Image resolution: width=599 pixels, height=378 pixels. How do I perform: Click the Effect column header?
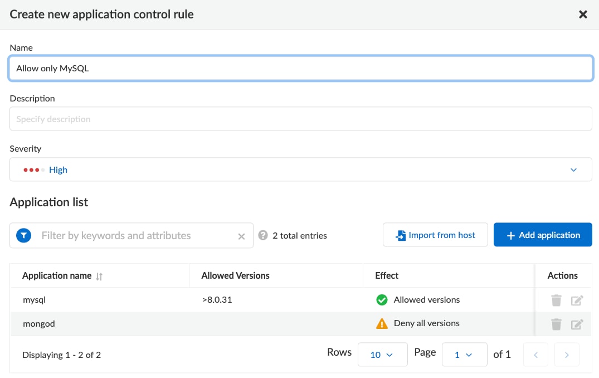(x=387, y=275)
